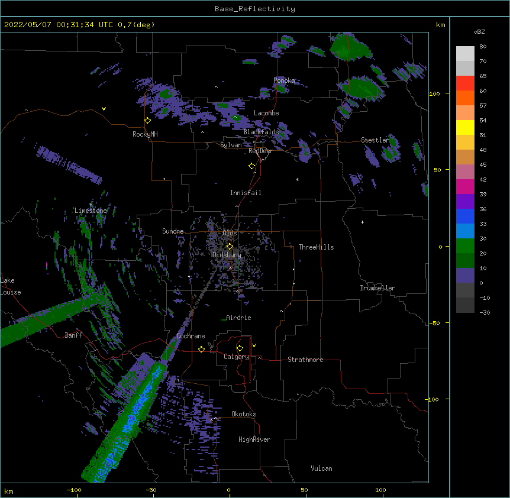Click the yellow 54 dBZ color swatch
510x498 pixels.
coord(465,127)
